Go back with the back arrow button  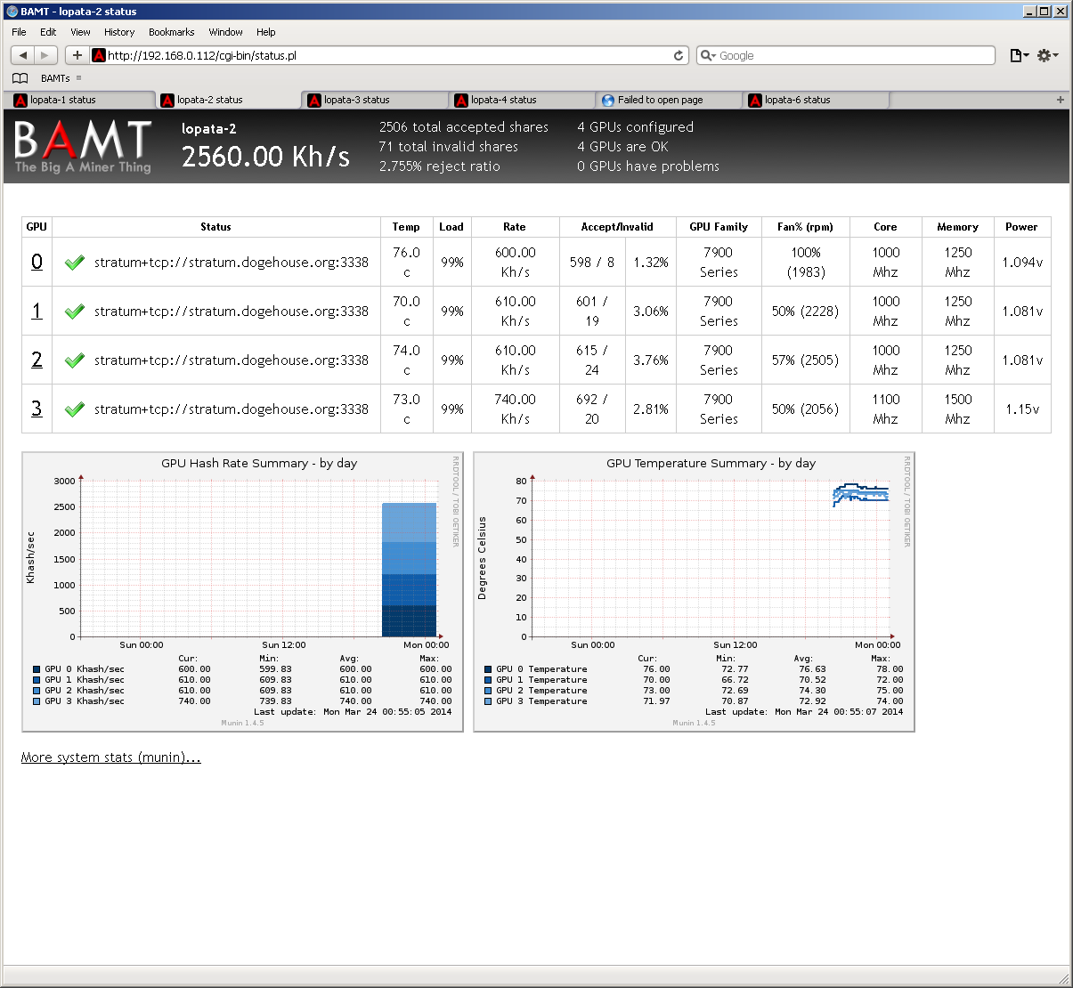[x=23, y=55]
